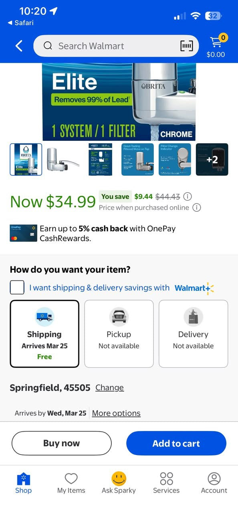Select the Shipping fulfillment option

(x=44, y=334)
